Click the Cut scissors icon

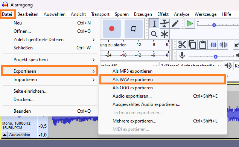[x=182, y=45]
